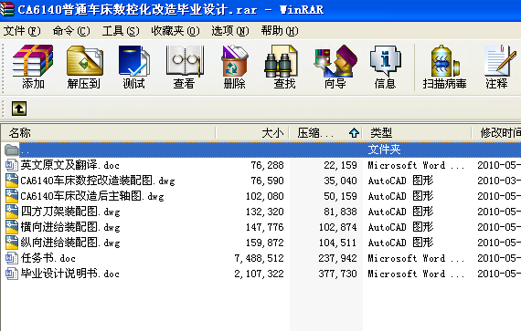Select file CA6140车床数控改造装配图.dwg
The width and height of the screenshot is (521, 331).
pyautogui.click(x=98, y=181)
